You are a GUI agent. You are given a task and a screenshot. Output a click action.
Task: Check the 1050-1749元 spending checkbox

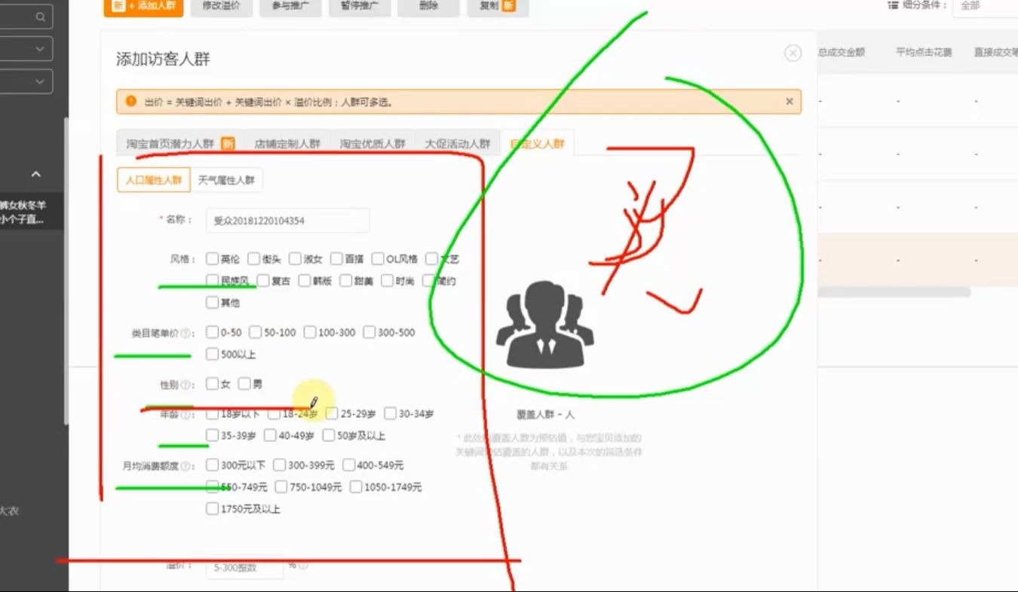pyautogui.click(x=355, y=487)
